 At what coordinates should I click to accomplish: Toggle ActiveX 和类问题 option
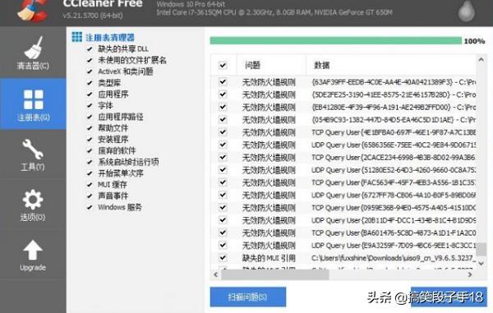[x=90, y=71]
